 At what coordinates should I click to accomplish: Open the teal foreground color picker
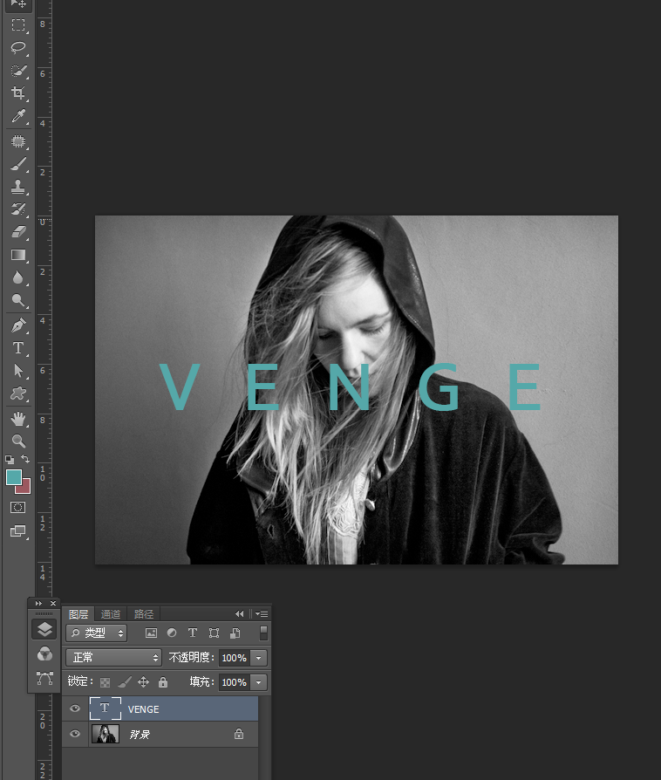(x=13, y=477)
